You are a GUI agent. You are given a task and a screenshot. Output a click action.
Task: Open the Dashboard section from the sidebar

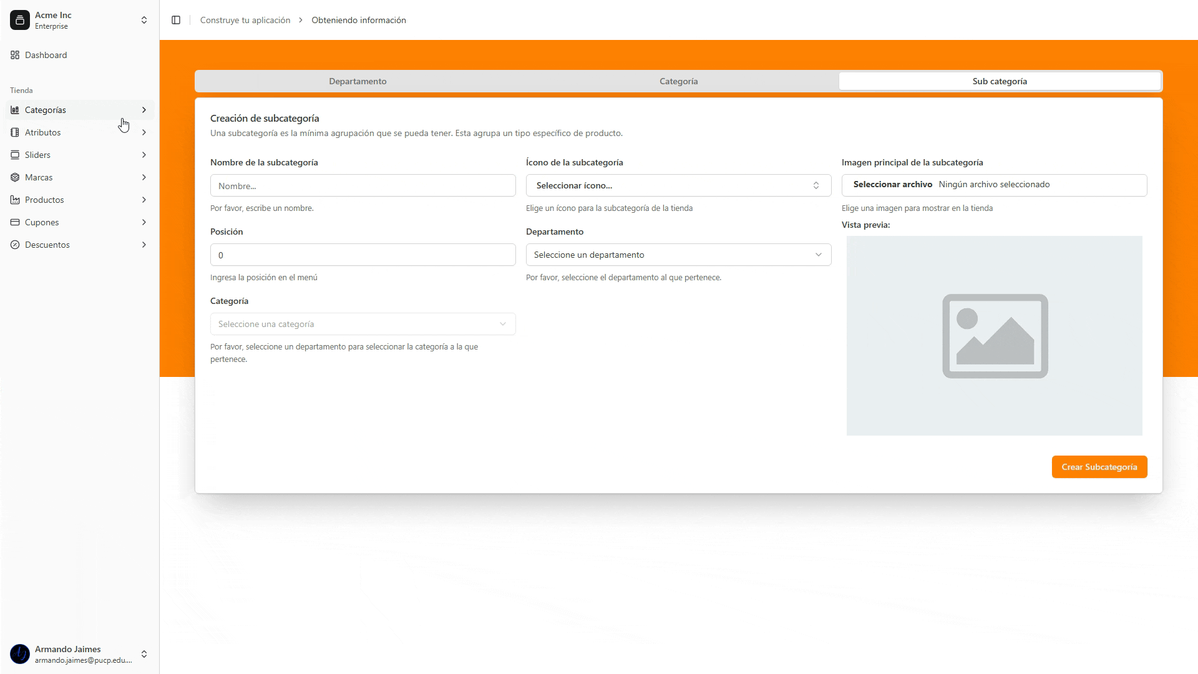[46, 55]
